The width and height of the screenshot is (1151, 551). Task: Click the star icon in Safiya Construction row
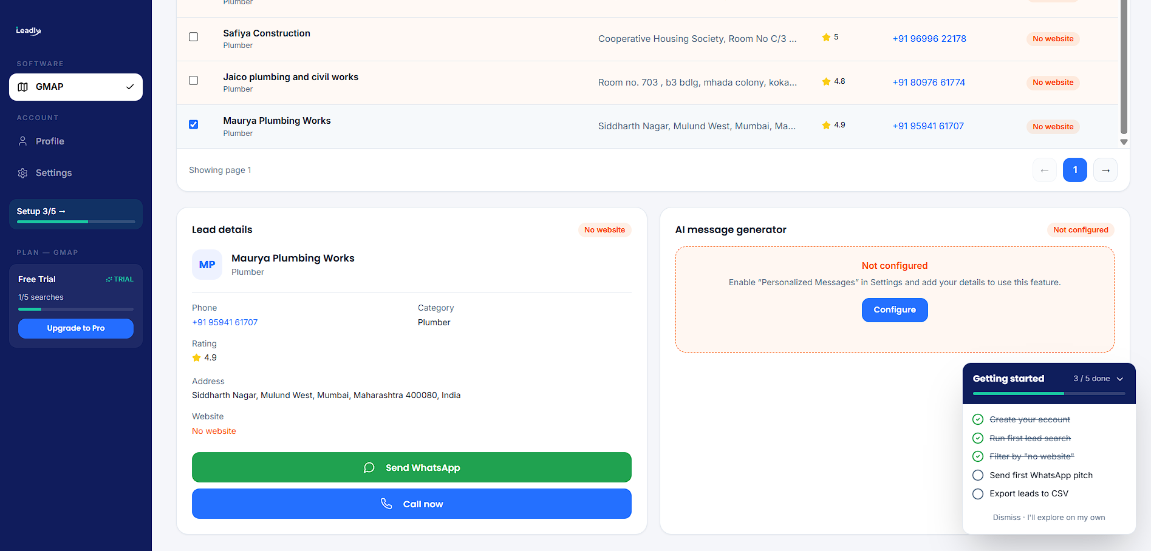pyautogui.click(x=826, y=38)
